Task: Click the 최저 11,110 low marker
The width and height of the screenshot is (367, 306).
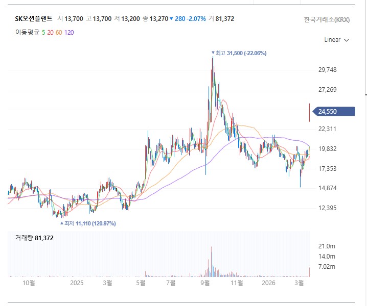Action: click(x=88, y=223)
